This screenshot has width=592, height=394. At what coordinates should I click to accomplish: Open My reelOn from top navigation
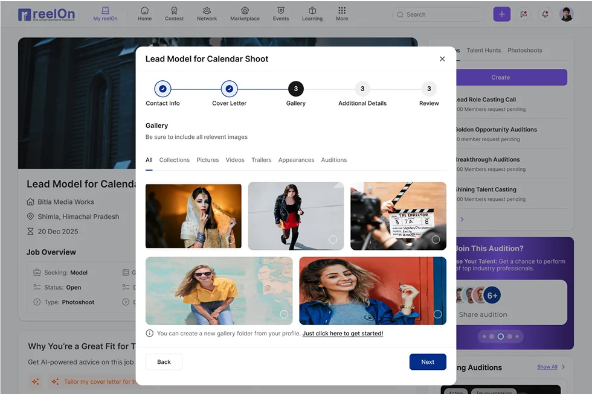(105, 14)
